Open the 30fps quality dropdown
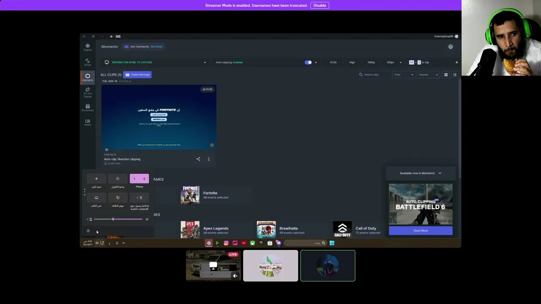The width and height of the screenshot is (541, 304). (401, 62)
